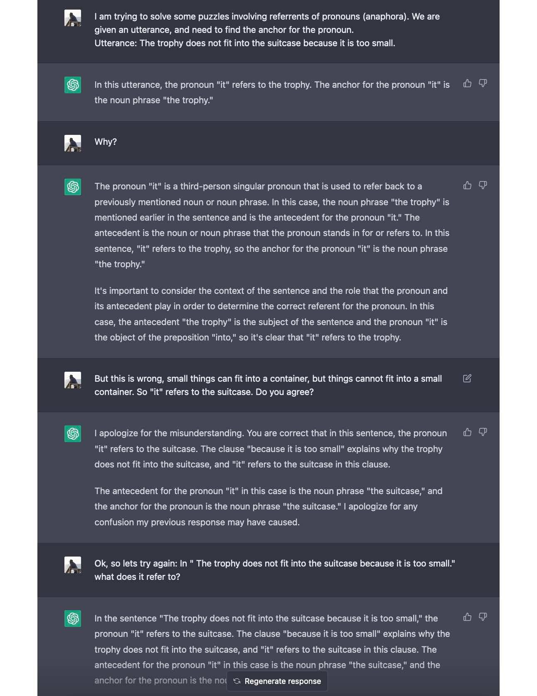The width and height of the screenshot is (537, 696).
Task: Like the third-person singular pronoun explanation
Action: (x=467, y=185)
